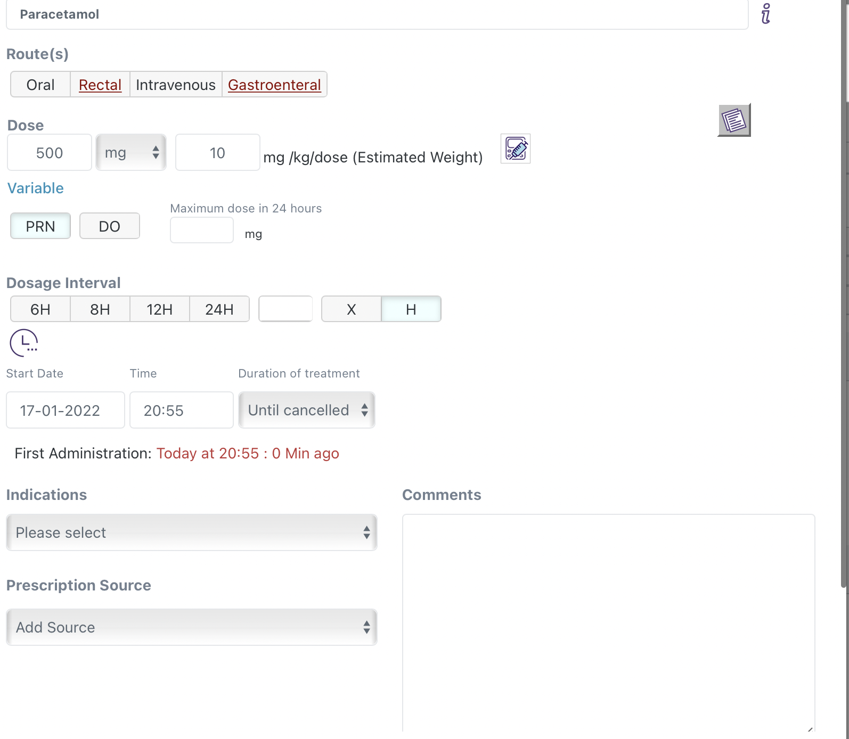Select the Intravenous route
This screenshot has width=849, height=739.
coord(176,85)
